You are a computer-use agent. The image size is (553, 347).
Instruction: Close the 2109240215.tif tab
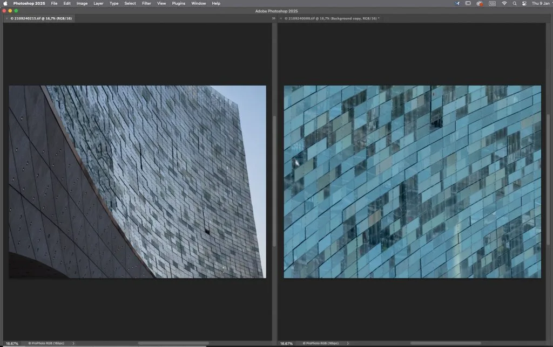click(6, 18)
